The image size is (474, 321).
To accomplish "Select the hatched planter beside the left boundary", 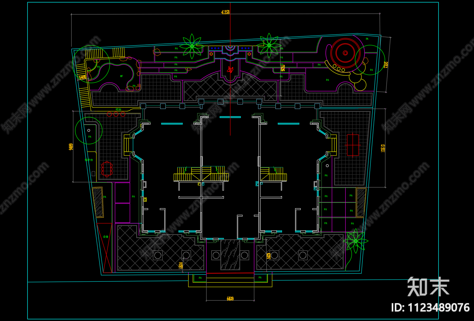I will (98, 202).
